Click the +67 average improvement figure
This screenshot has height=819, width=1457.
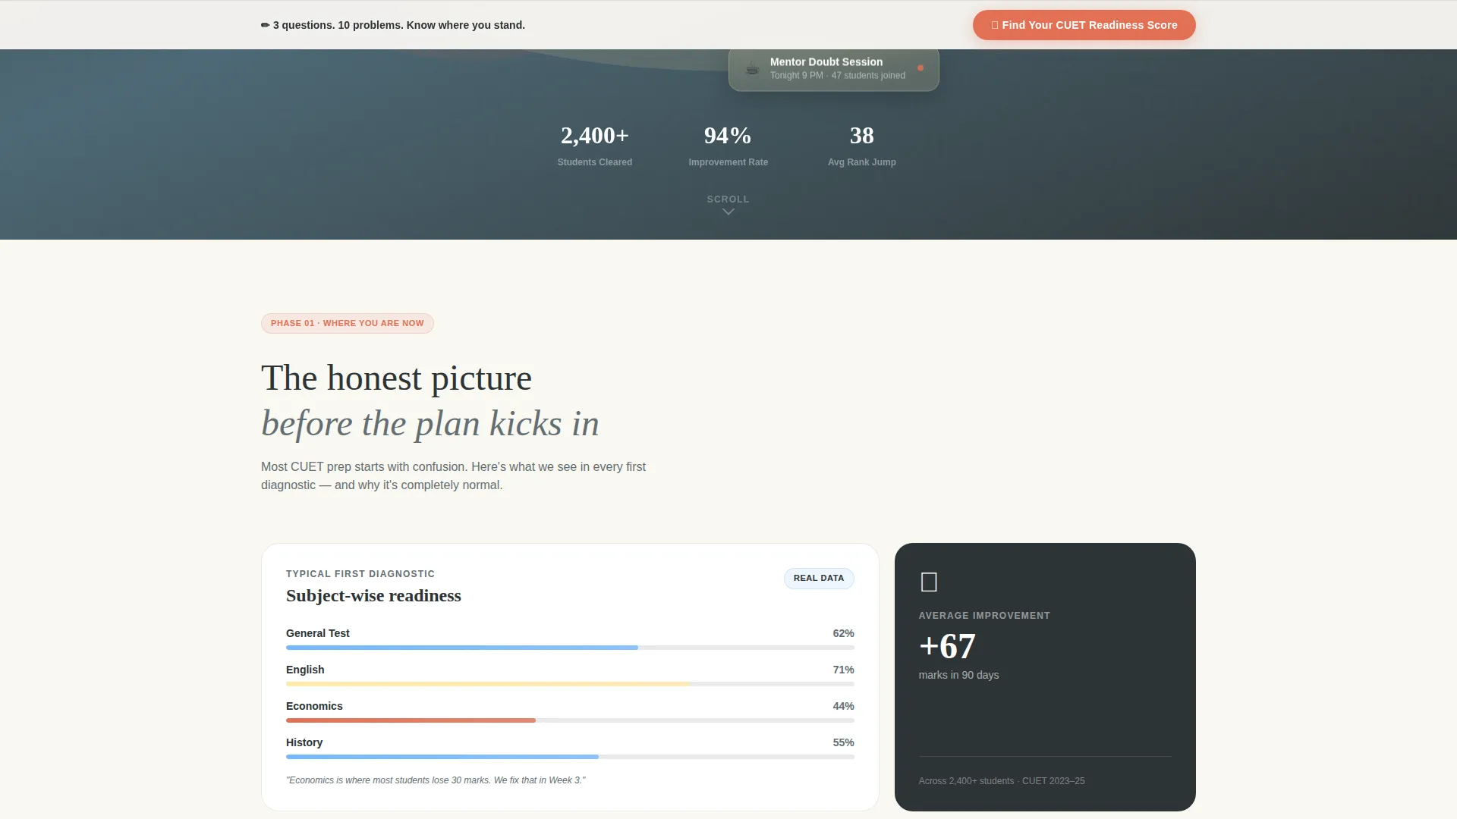pyautogui.click(x=947, y=647)
